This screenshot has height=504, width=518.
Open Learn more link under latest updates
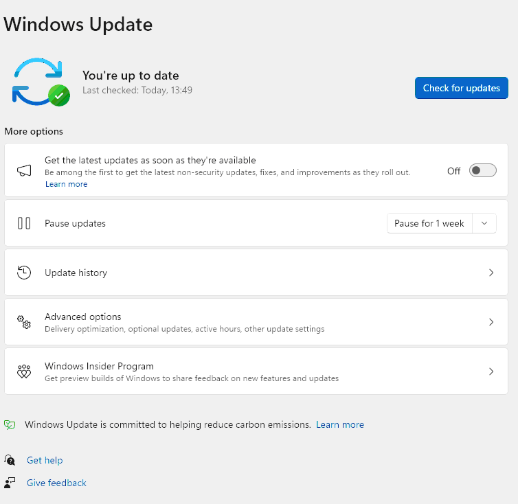click(x=67, y=184)
